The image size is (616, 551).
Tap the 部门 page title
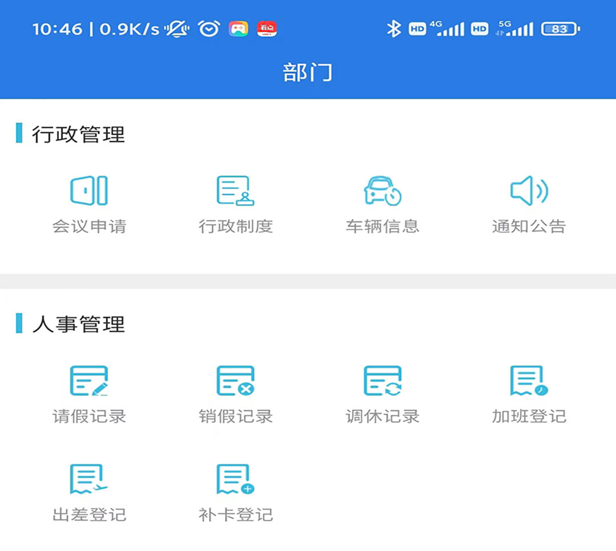307,72
